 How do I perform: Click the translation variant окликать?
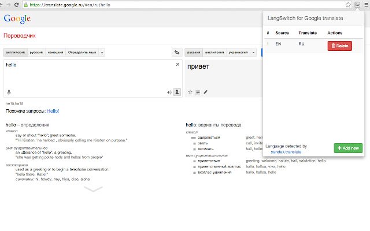[206, 149]
